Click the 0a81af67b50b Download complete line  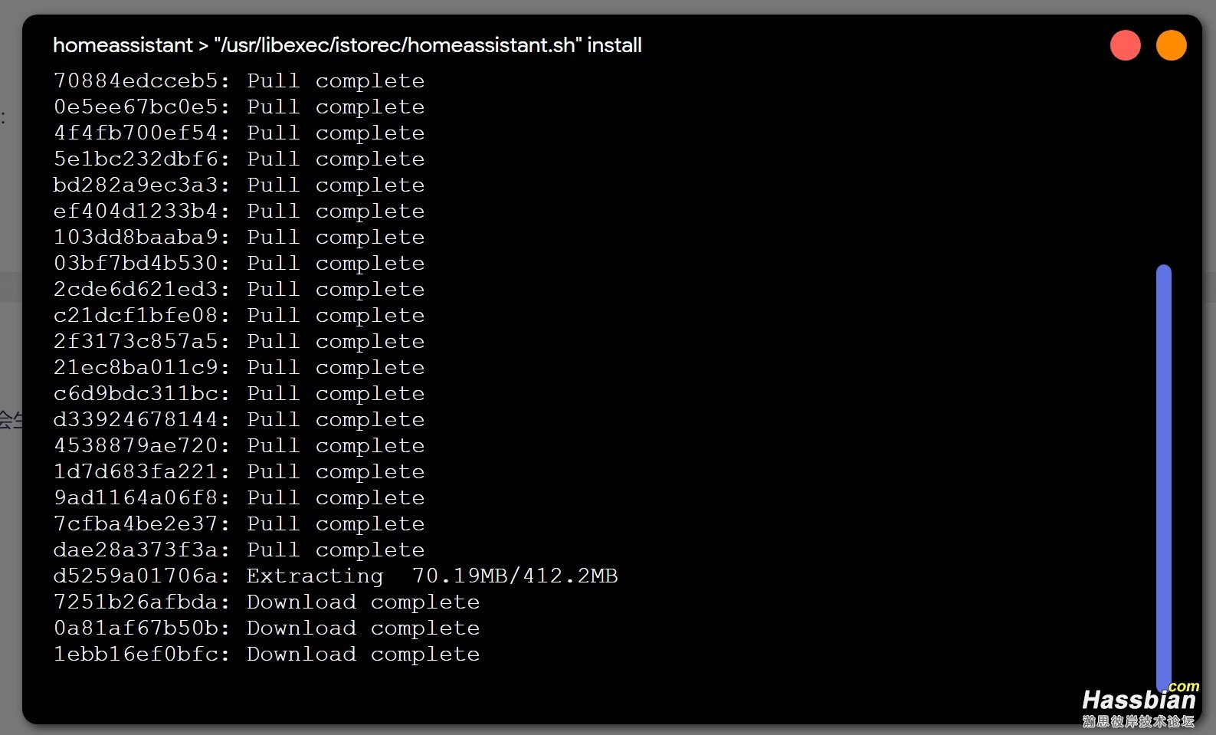coord(267,628)
